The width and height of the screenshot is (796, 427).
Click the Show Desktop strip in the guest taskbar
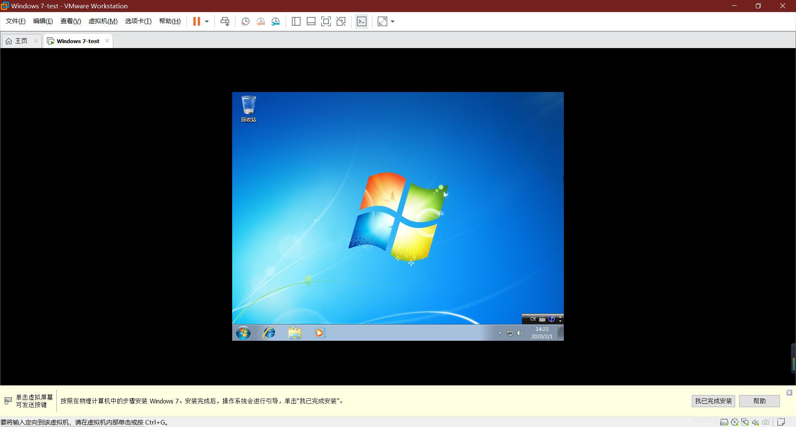[561, 332]
